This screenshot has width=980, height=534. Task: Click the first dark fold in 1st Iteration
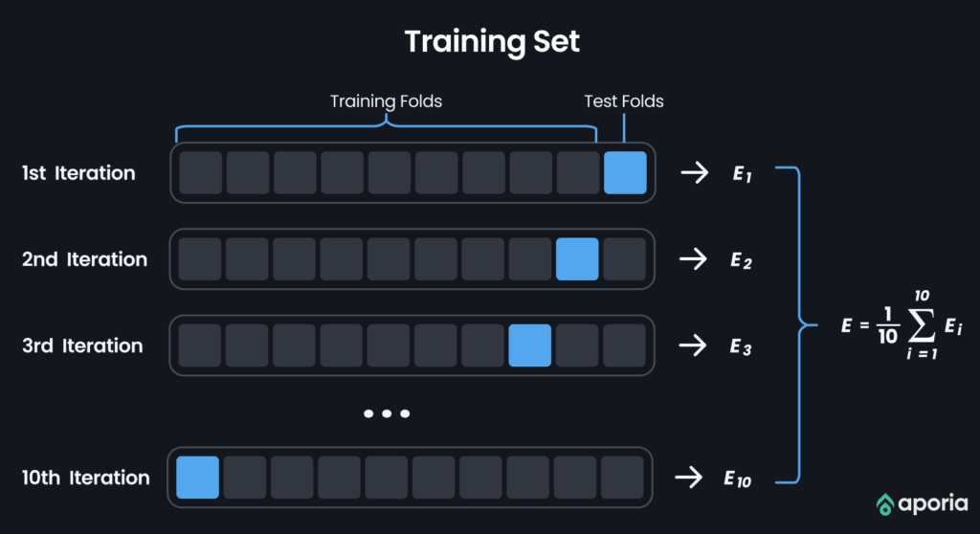[201, 172]
